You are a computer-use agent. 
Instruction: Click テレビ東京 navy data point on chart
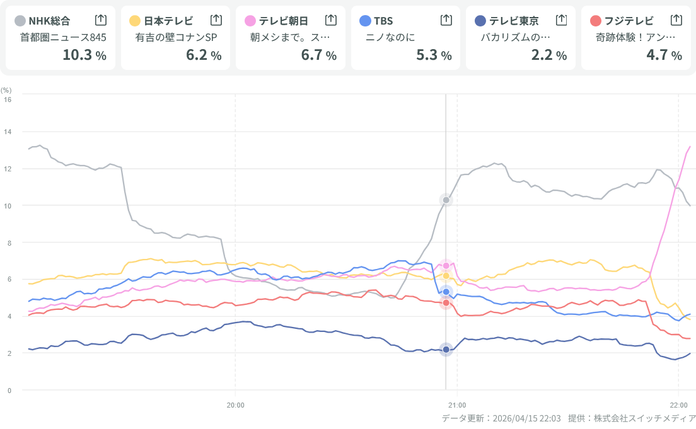click(446, 349)
